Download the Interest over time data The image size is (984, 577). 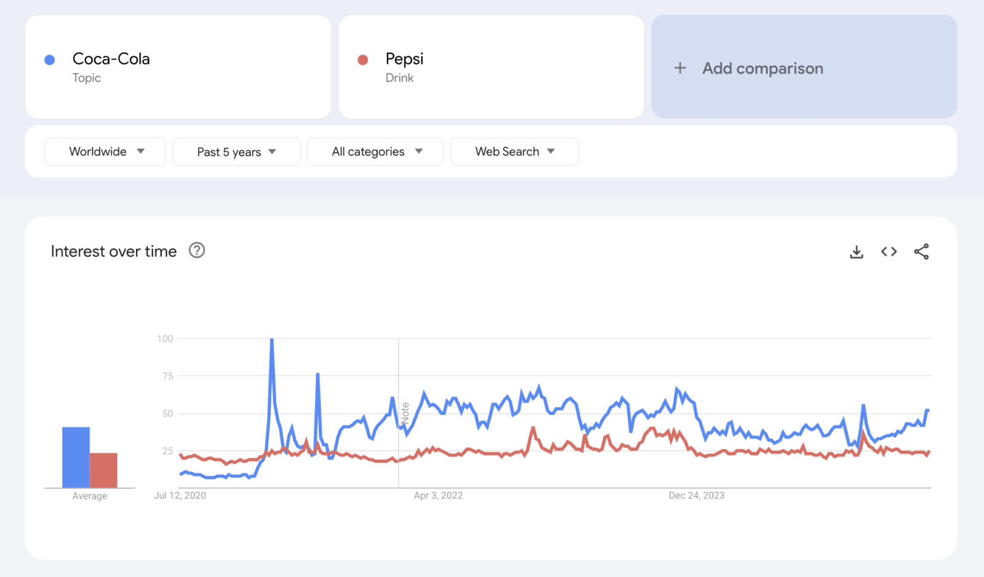point(856,251)
